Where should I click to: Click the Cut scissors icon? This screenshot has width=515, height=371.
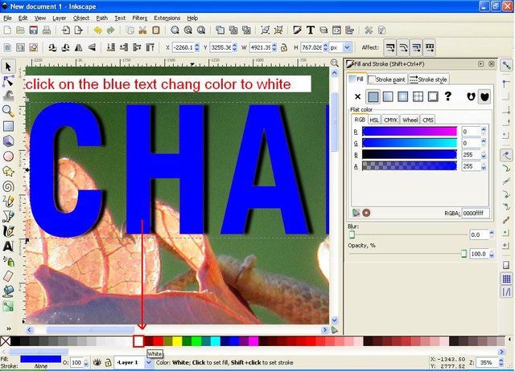pos(143,31)
